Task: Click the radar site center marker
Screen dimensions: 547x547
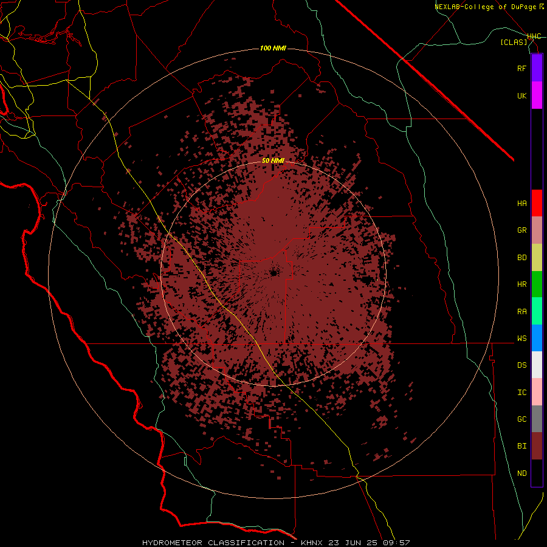Action: (x=274, y=273)
